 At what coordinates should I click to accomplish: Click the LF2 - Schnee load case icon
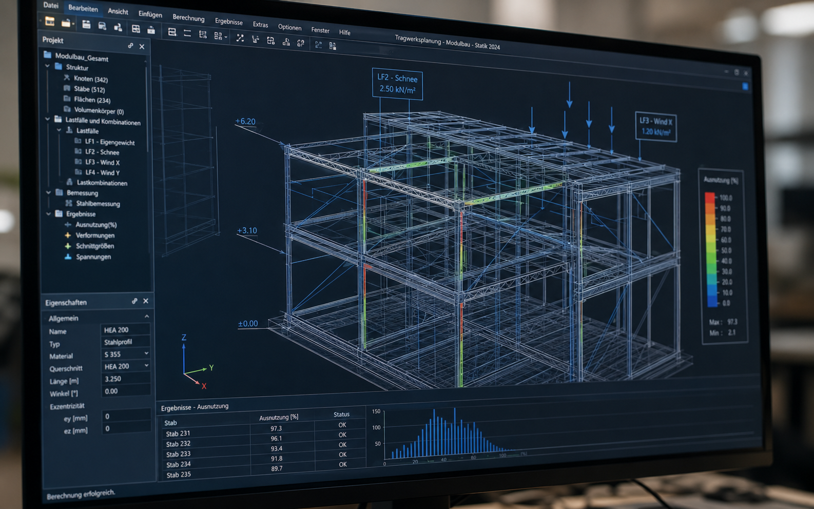pyautogui.click(x=78, y=151)
